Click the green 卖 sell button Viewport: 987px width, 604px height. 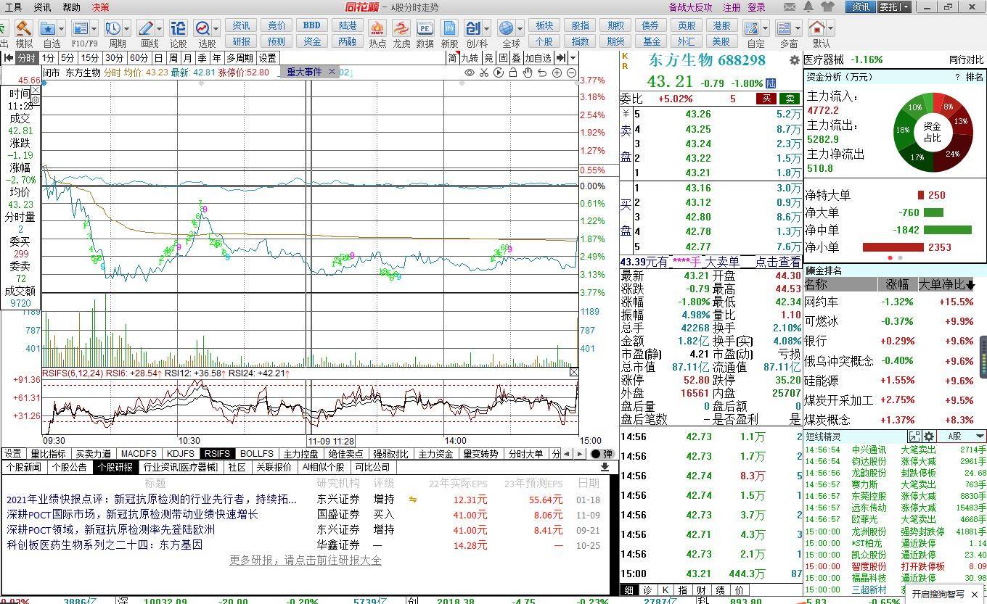790,99
